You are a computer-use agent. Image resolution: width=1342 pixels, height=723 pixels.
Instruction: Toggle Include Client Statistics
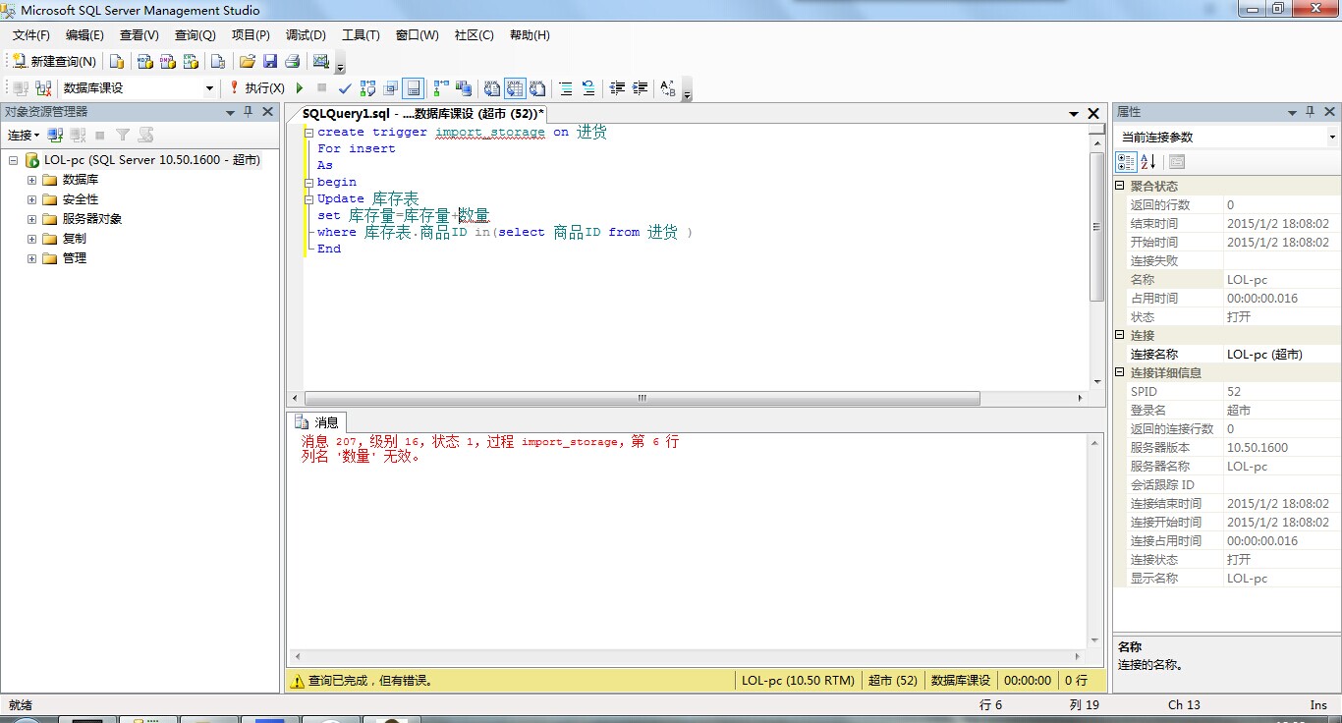coord(463,88)
